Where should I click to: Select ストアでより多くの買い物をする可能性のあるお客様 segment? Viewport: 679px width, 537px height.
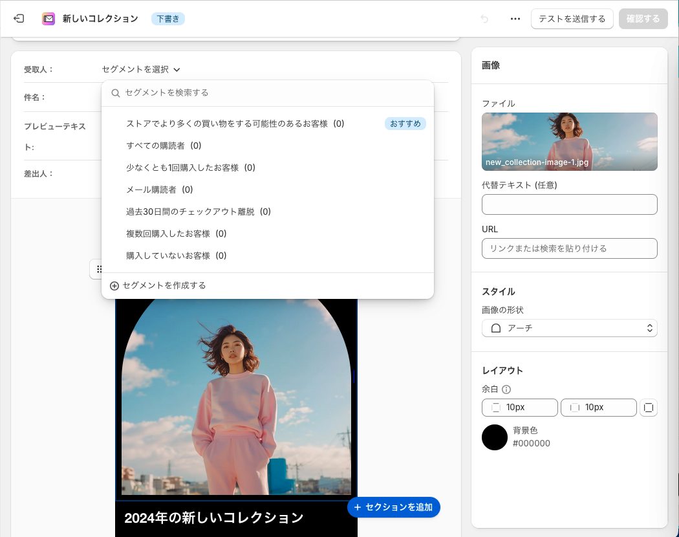tap(267, 124)
